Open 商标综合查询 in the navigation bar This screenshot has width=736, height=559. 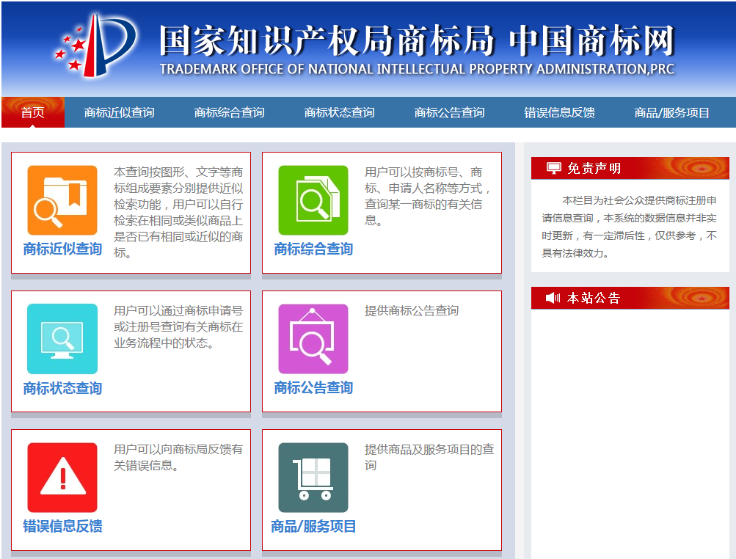click(x=229, y=112)
